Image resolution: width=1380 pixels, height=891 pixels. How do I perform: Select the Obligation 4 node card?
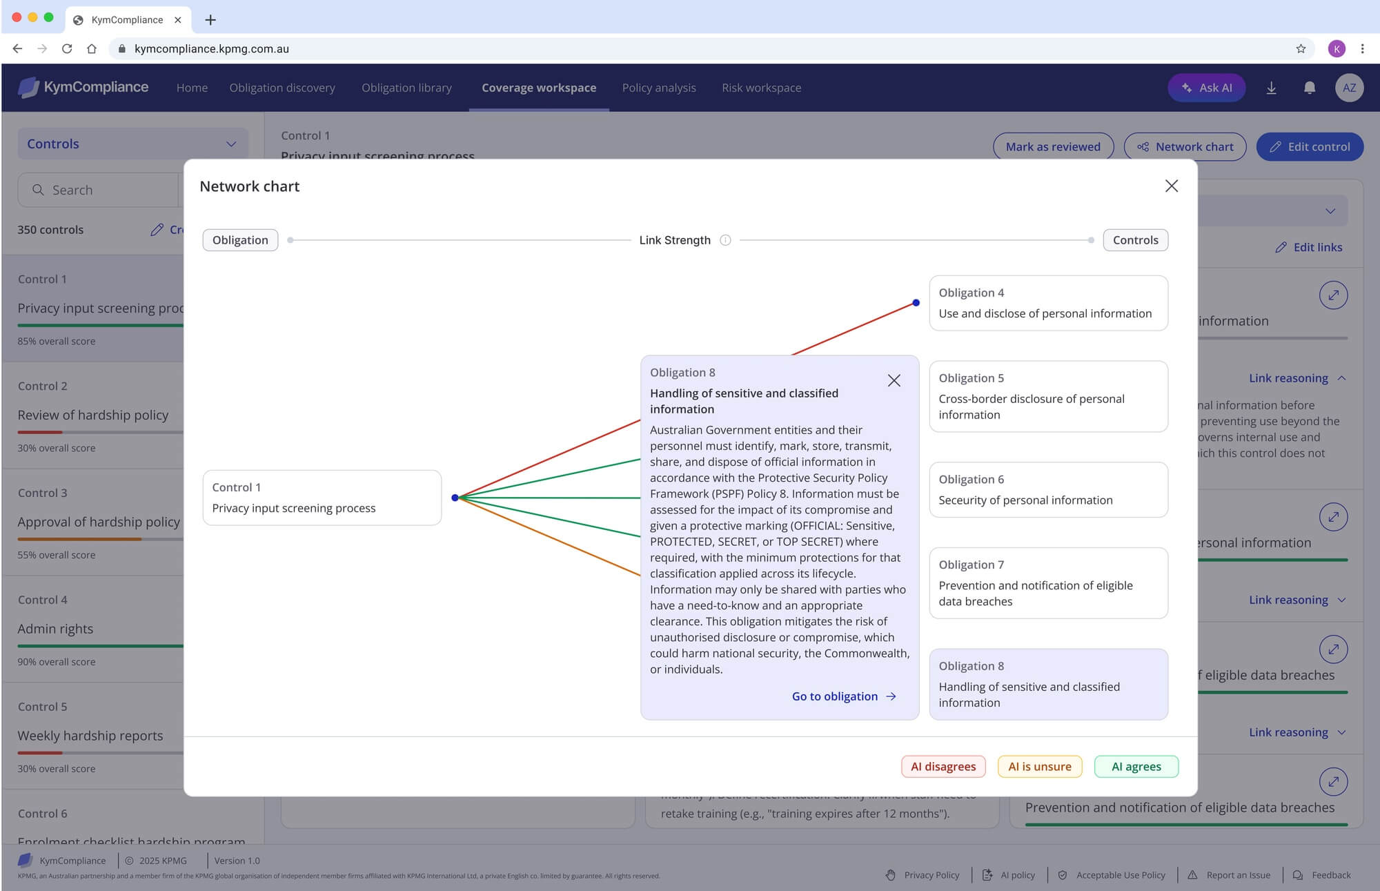[x=1048, y=303]
